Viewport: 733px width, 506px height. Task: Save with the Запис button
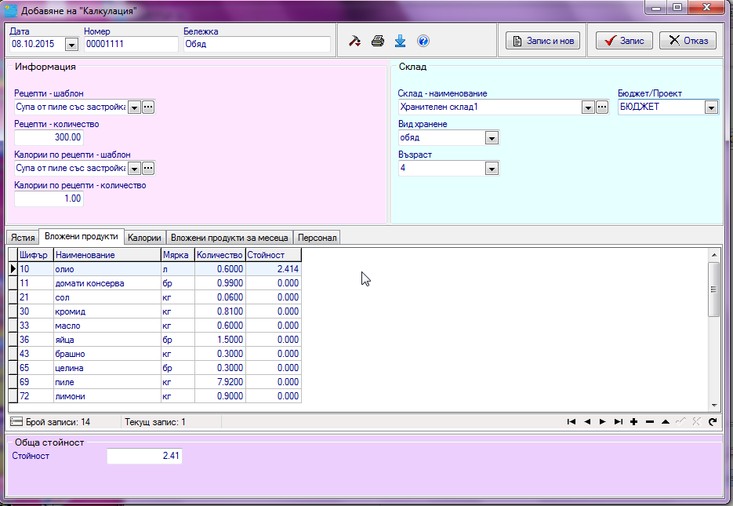(x=624, y=41)
